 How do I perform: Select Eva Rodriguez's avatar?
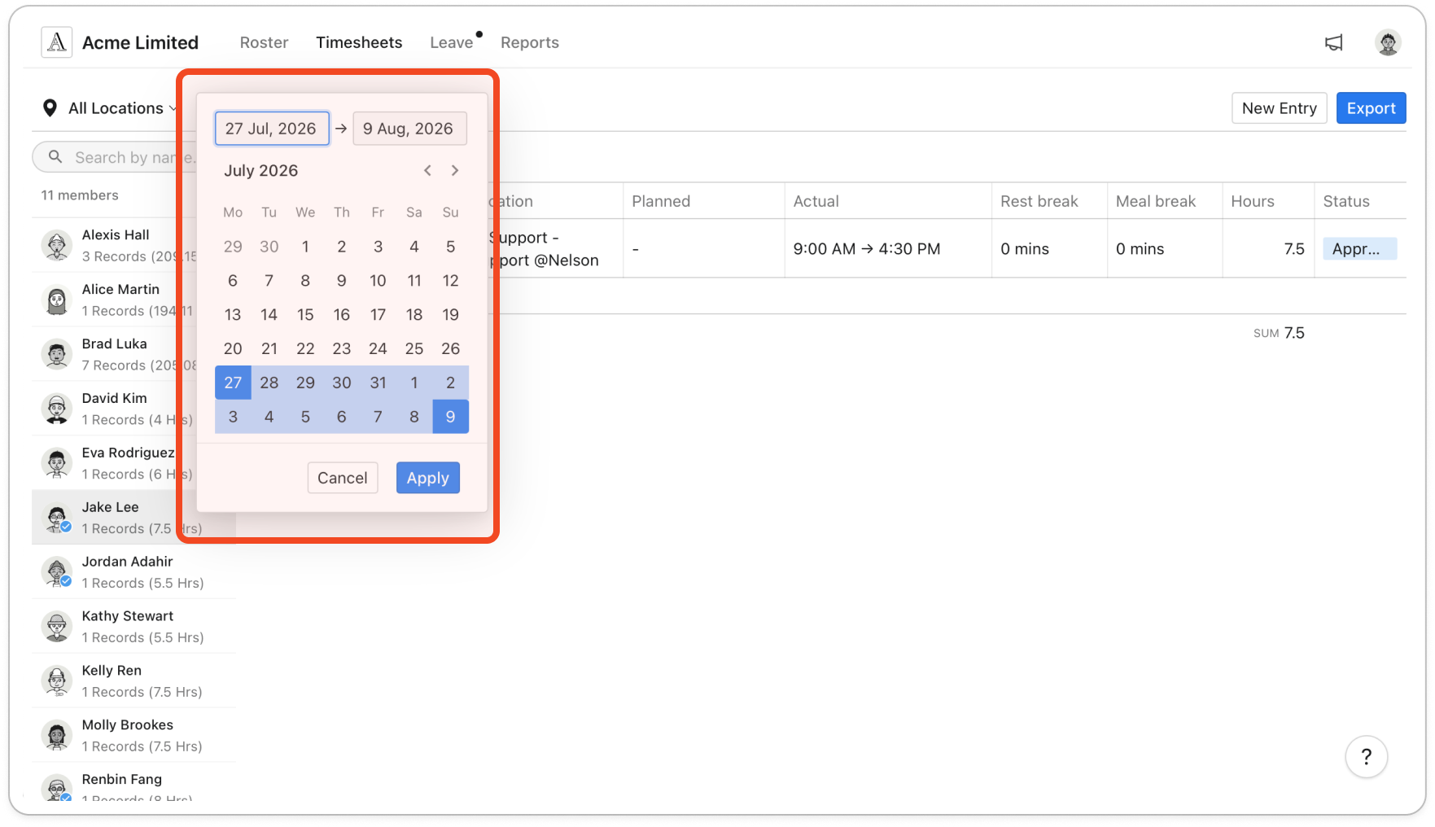(x=57, y=463)
